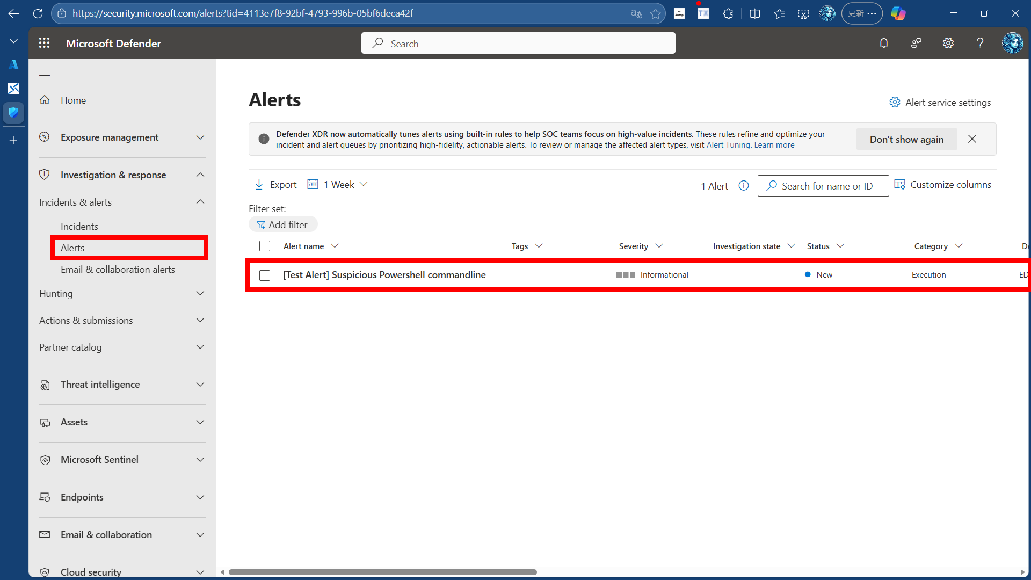
Task: Open the Microsoft Defender app launcher waffle
Action: click(45, 43)
